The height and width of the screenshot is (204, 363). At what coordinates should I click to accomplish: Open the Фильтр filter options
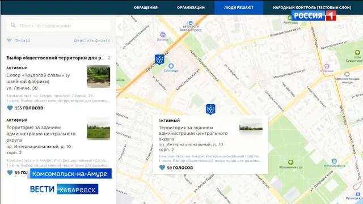[x=22, y=40]
